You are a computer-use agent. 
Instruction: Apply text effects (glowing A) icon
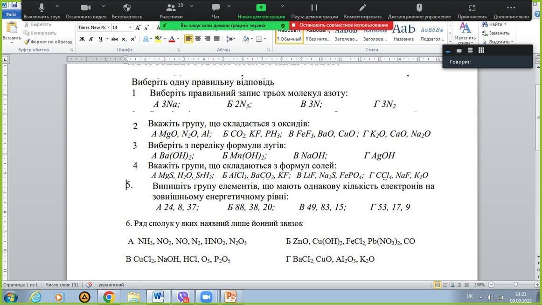coord(146,39)
